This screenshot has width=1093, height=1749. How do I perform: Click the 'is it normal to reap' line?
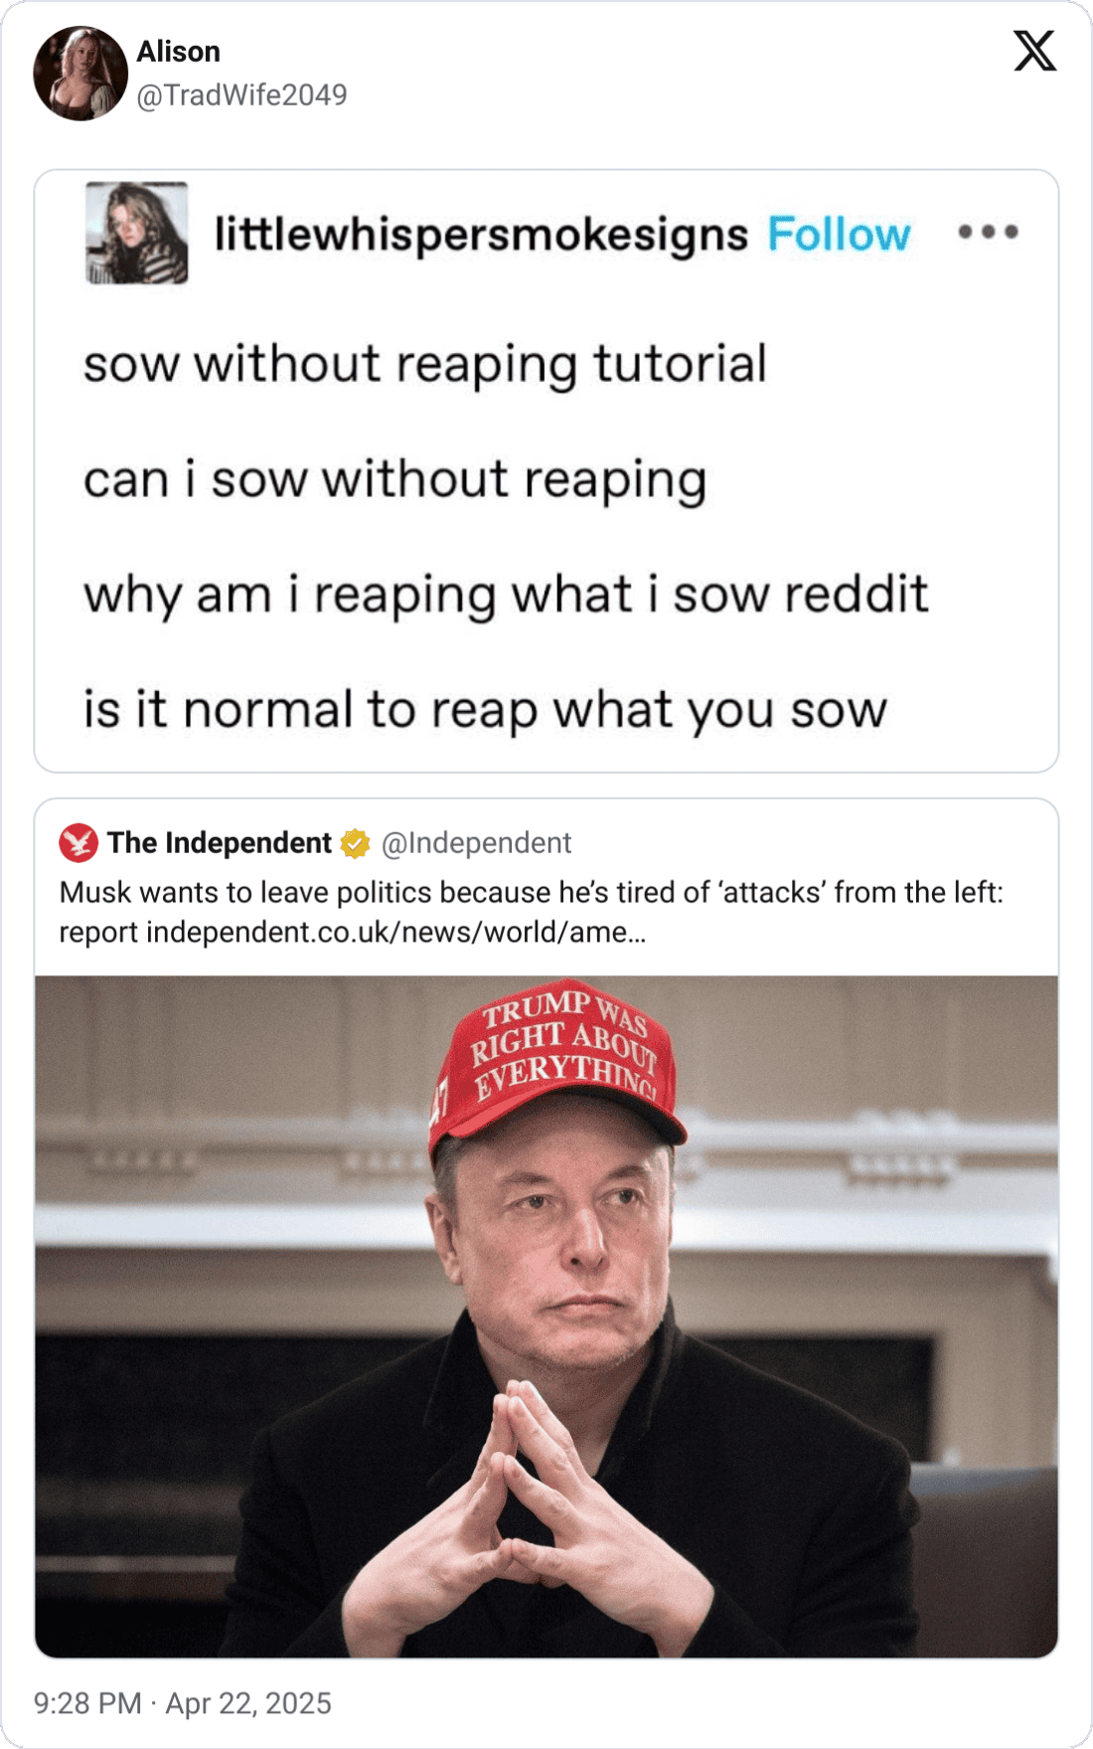(x=485, y=710)
